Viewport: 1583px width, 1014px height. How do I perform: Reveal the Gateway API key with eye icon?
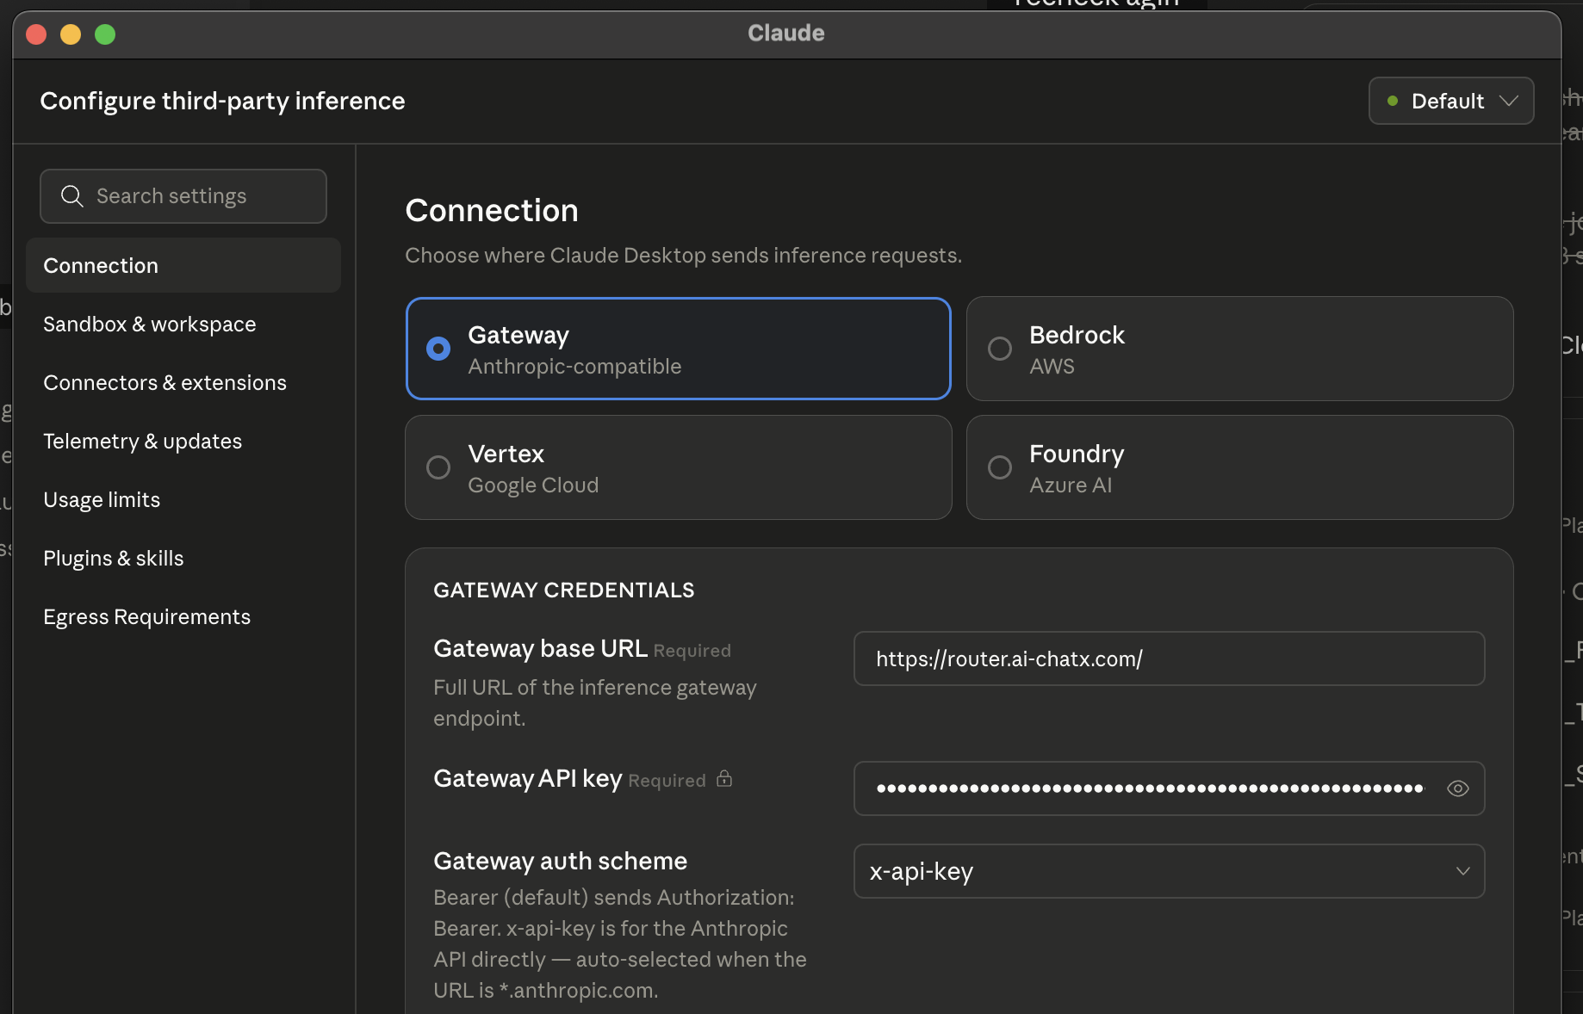click(x=1457, y=788)
